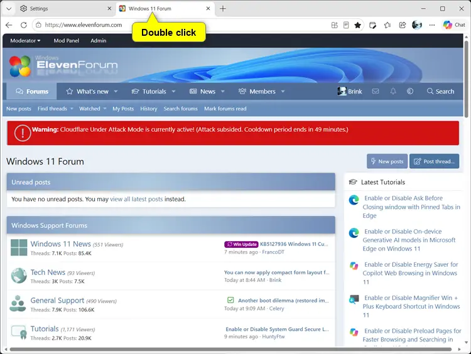Click the New posts button

(x=387, y=161)
